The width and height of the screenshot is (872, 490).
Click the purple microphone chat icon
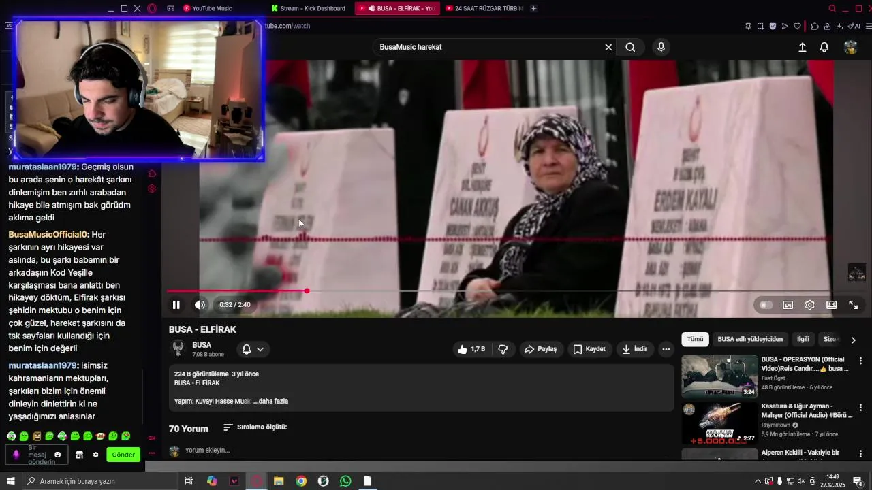[x=16, y=455]
